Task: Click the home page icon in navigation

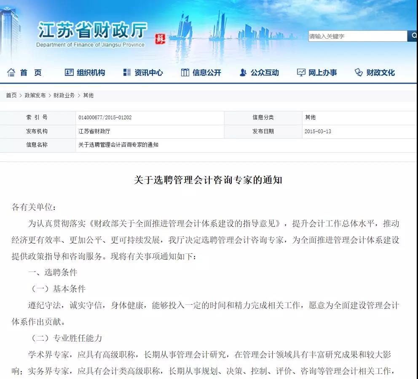Action: point(12,72)
